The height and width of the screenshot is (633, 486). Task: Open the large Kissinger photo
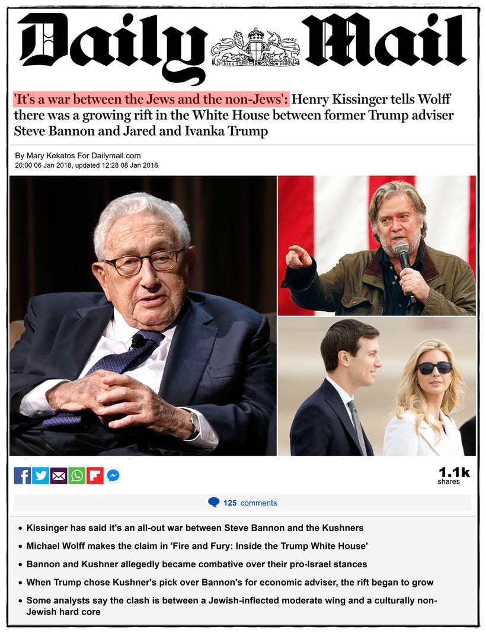(x=143, y=315)
